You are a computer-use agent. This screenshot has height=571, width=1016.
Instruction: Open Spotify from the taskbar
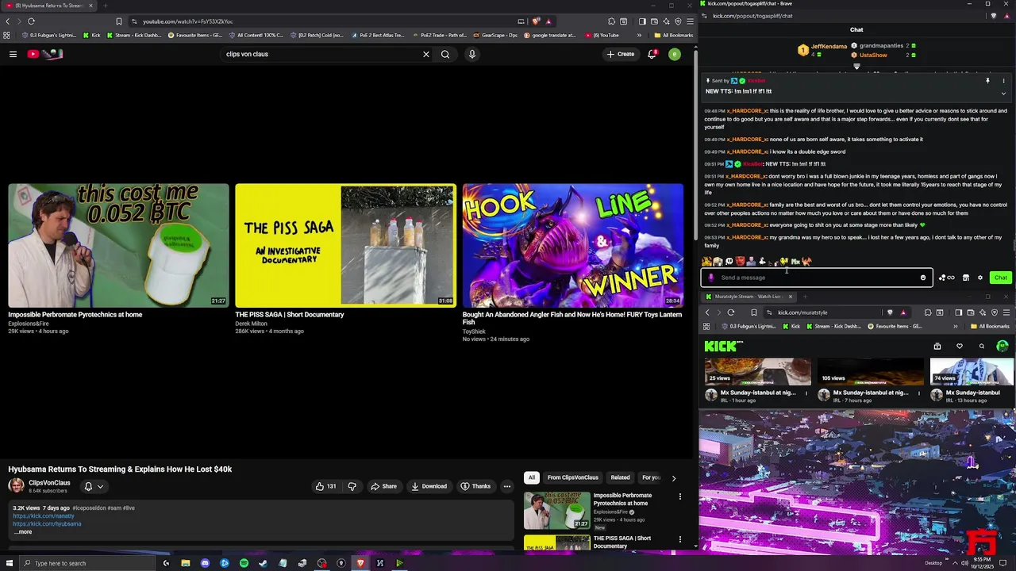[244, 563]
